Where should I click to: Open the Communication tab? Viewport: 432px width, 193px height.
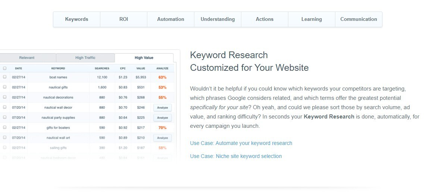(359, 19)
